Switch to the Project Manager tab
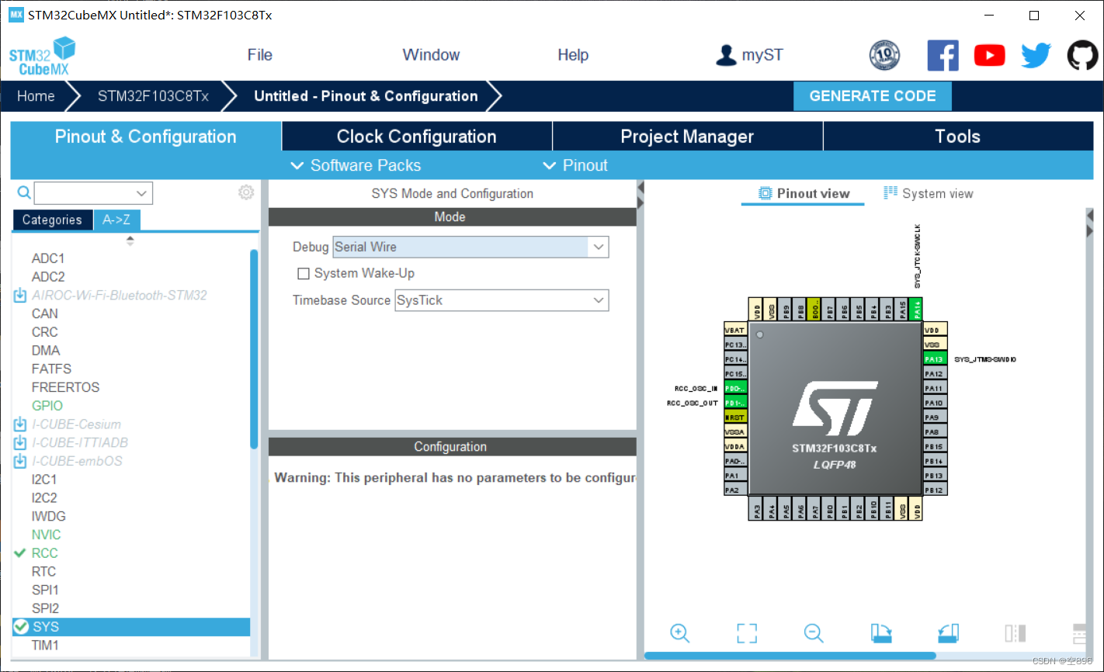Screen dimensions: 1104x672 pyautogui.click(x=687, y=137)
